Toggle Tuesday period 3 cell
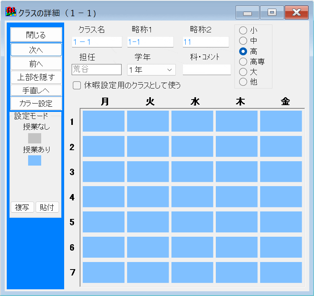Screen dimensions: 314x296 (148, 172)
